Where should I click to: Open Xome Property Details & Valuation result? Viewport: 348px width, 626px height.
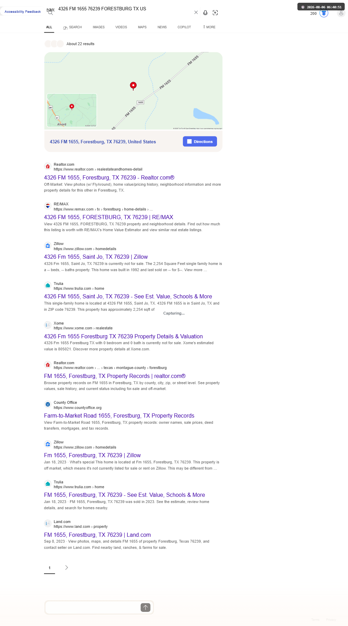tap(123, 337)
